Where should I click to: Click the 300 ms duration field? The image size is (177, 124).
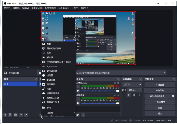[x=133, y=90]
